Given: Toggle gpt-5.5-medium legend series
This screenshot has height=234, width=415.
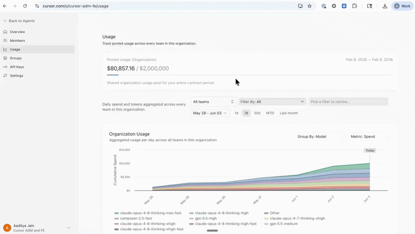Looking at the screenshot, I should 281,224.
